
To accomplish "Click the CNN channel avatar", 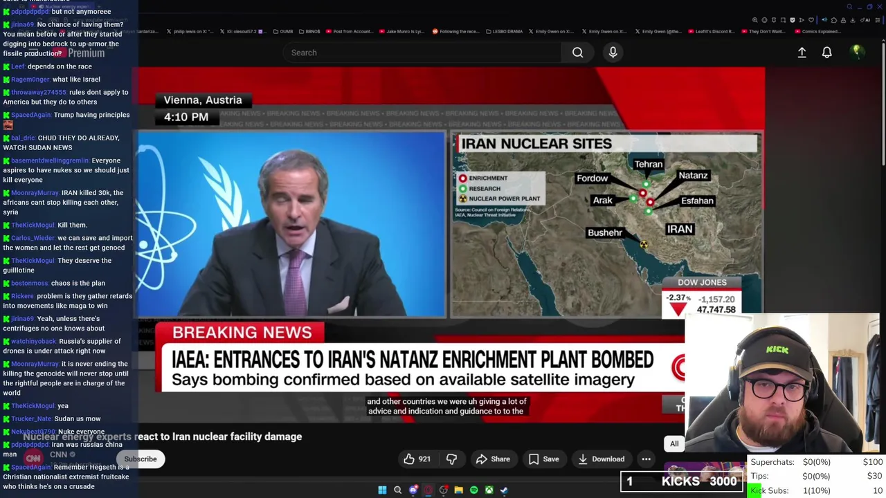I will tap(33, 458).
